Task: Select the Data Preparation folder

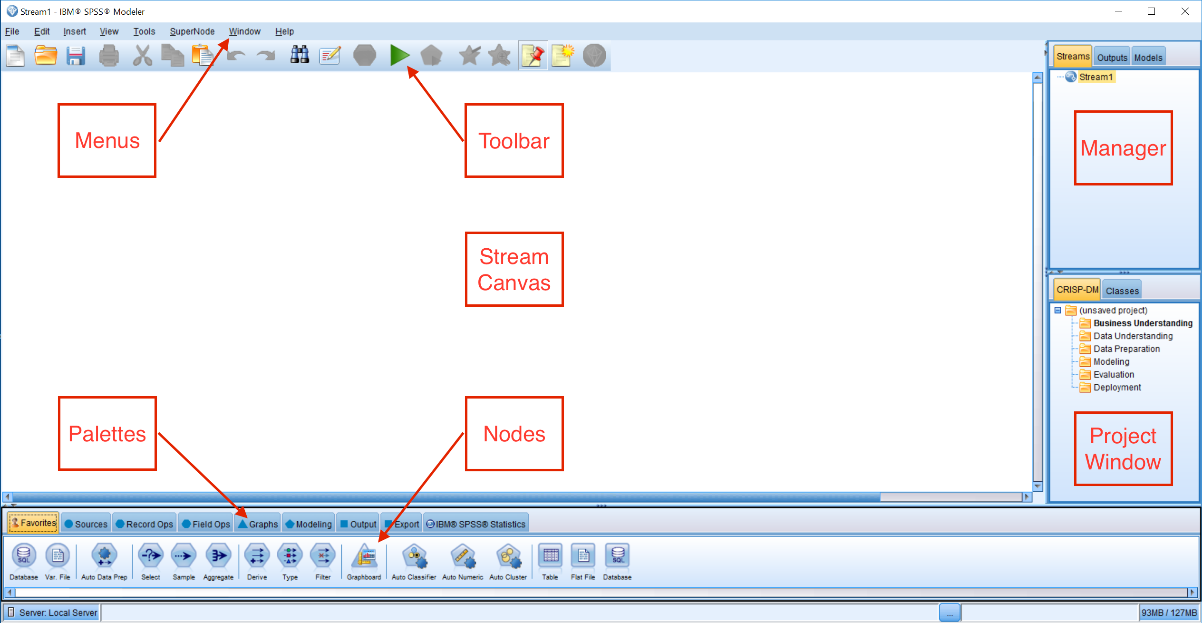Action: (x=1126, y=349)
